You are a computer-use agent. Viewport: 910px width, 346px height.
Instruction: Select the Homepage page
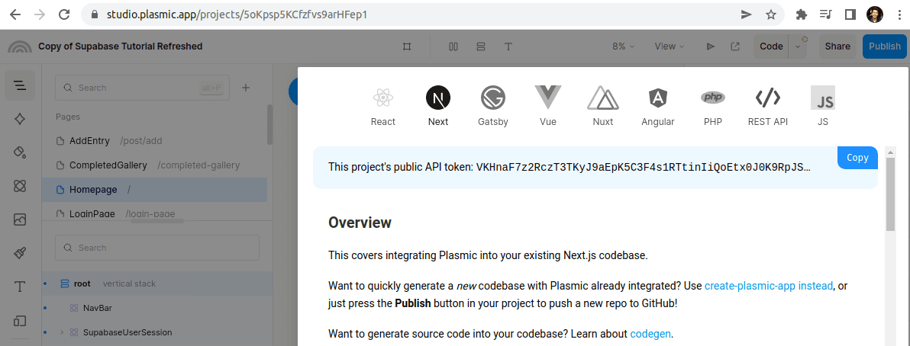154,190
